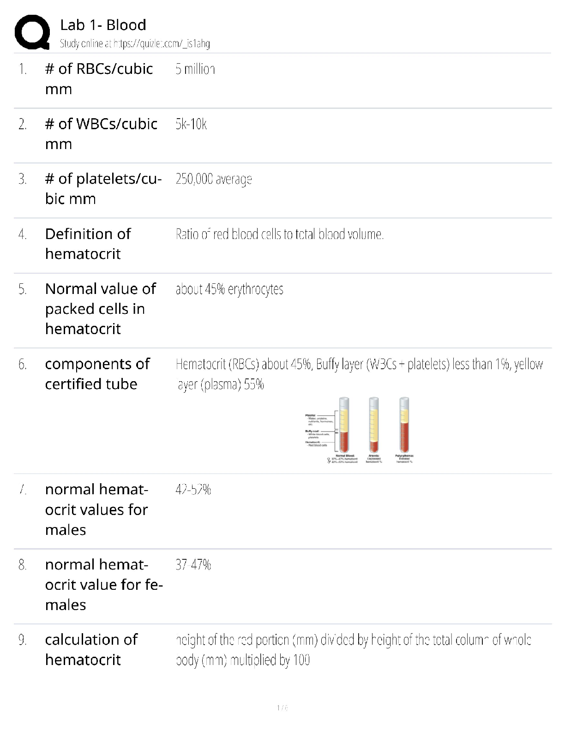Select the "Definition of hematocrit" term

[x=88, y=244]
